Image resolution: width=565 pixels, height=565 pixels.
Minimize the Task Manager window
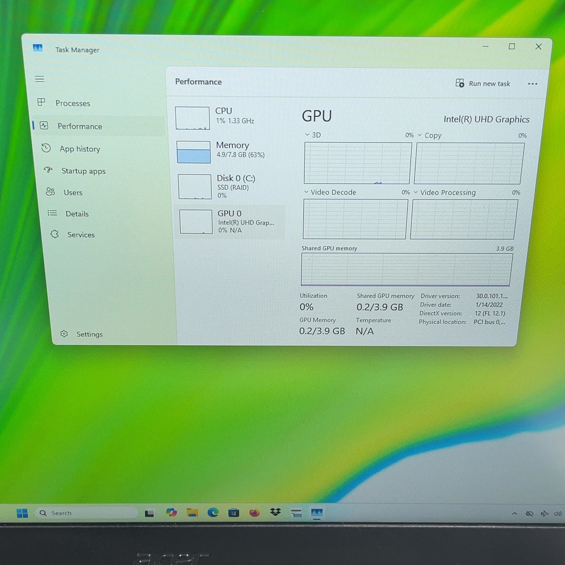point(485,47)
